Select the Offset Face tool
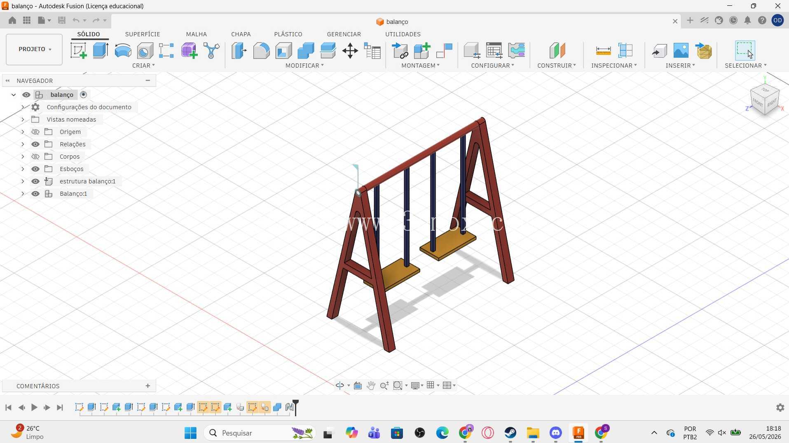Image resolution: width=789 pixels, height=443 pixels. pyautogui.click(x=328, y=51)
